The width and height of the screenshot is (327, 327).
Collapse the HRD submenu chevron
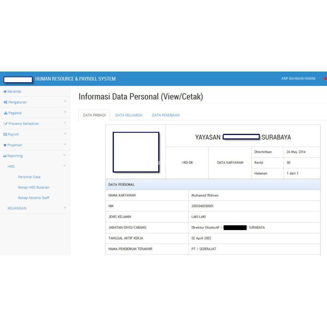coord(65,166)
